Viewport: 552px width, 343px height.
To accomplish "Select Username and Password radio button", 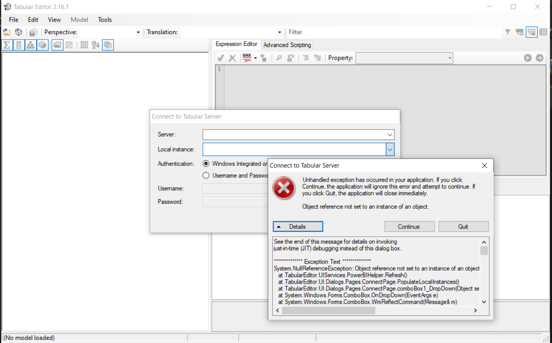I will tap(206, 175).
